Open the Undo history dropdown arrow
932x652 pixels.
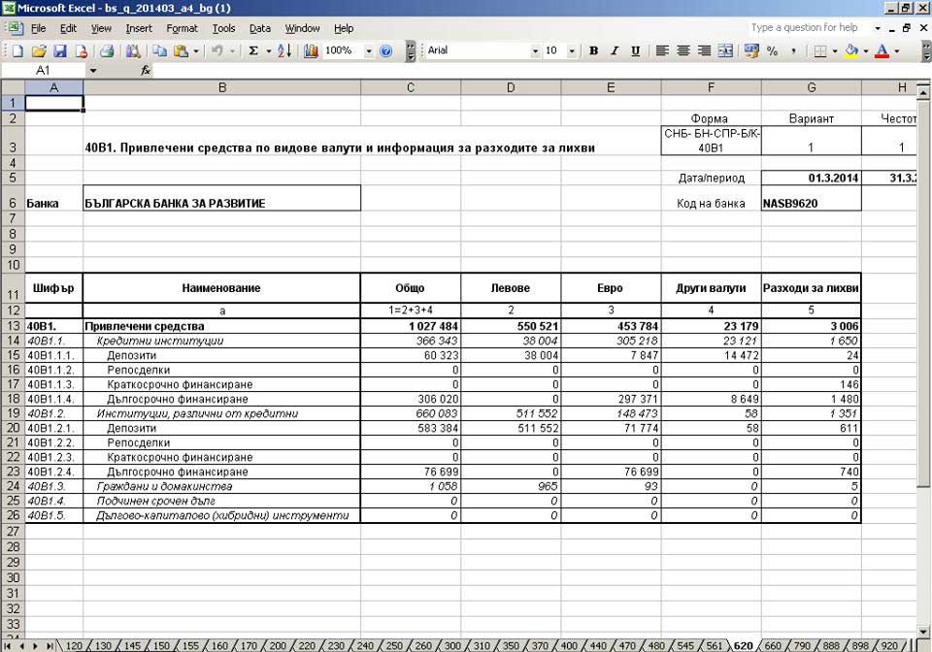pos(232,51)
